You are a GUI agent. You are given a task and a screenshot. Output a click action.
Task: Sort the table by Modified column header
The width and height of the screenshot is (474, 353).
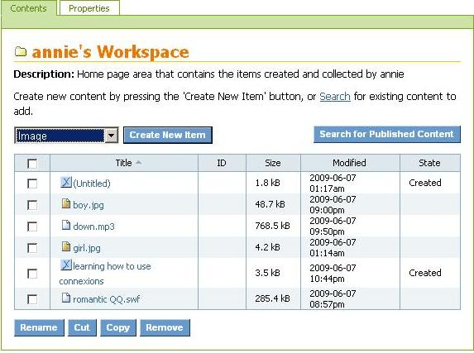click(x=349, y=163)
